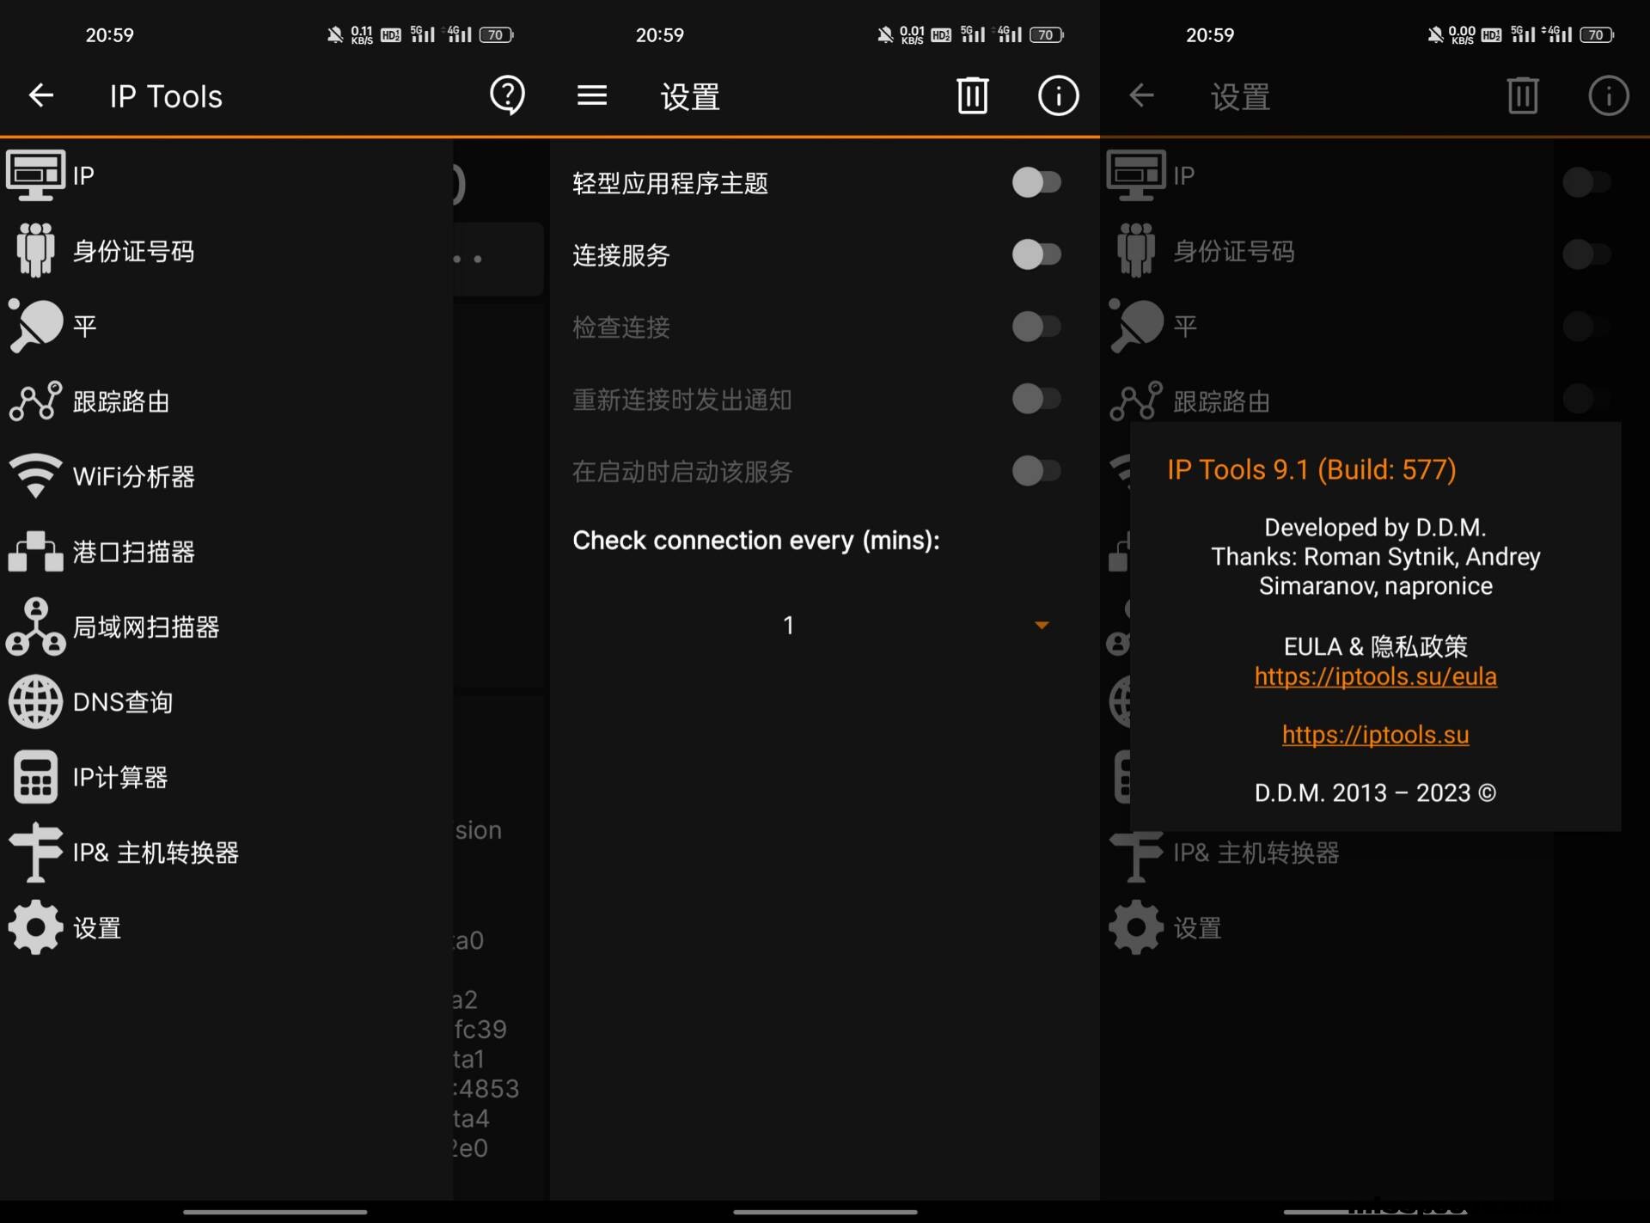Viewport: 1650px width, 1223px height.
Task: Open 港口扫描器 port scanner icon
Action: [35, 551]
